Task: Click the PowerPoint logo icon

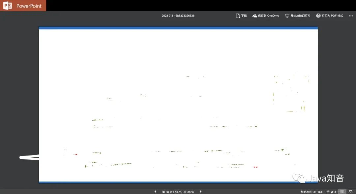Action: coord(7,6)
